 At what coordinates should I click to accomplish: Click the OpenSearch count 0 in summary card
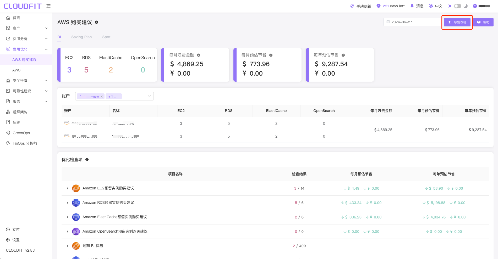[x=143, y=70]
